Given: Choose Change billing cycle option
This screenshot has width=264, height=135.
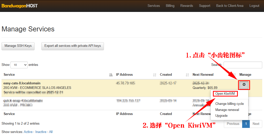Looking at the screenshot, I should (x=229, y=104).
